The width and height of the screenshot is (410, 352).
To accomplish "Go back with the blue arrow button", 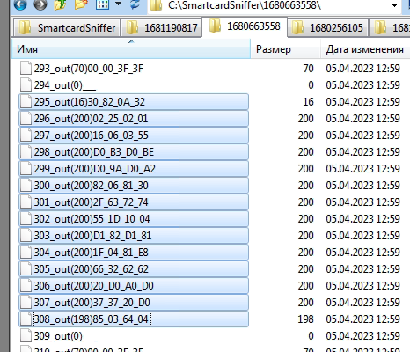I will [x=20, y=4].
